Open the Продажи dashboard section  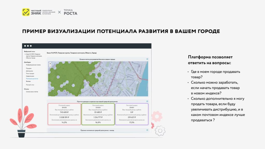click(29, 68)
